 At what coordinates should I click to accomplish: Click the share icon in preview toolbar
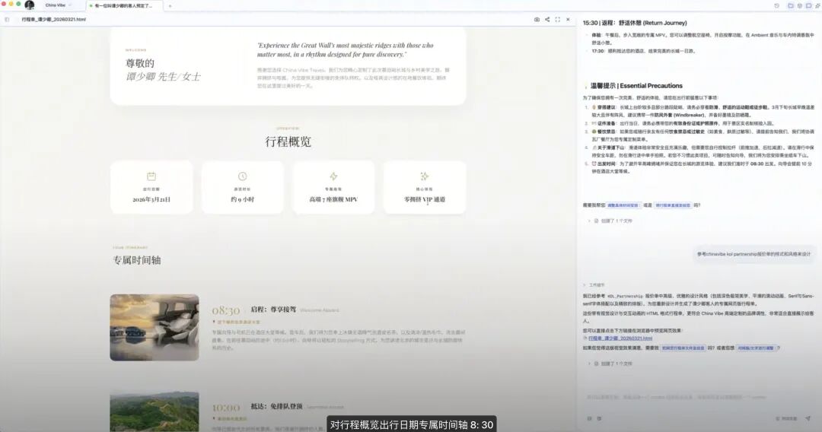coord(547,19)
